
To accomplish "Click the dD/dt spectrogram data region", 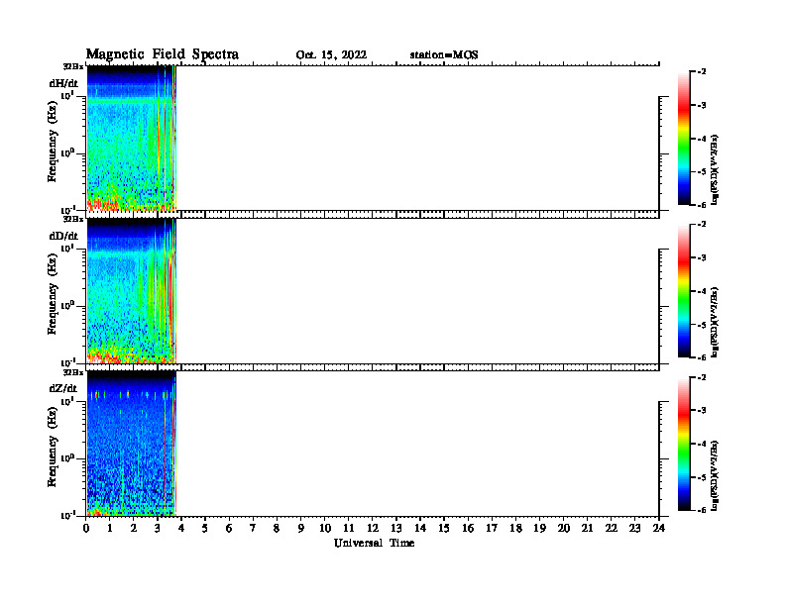I will coord(132,291).
